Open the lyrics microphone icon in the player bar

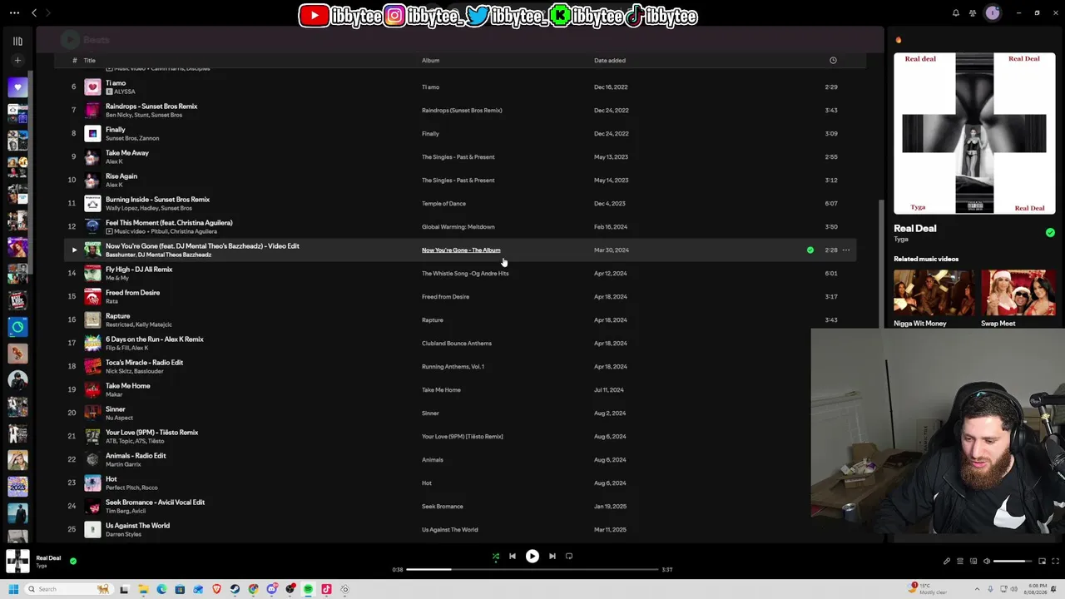tap(947, 562)
